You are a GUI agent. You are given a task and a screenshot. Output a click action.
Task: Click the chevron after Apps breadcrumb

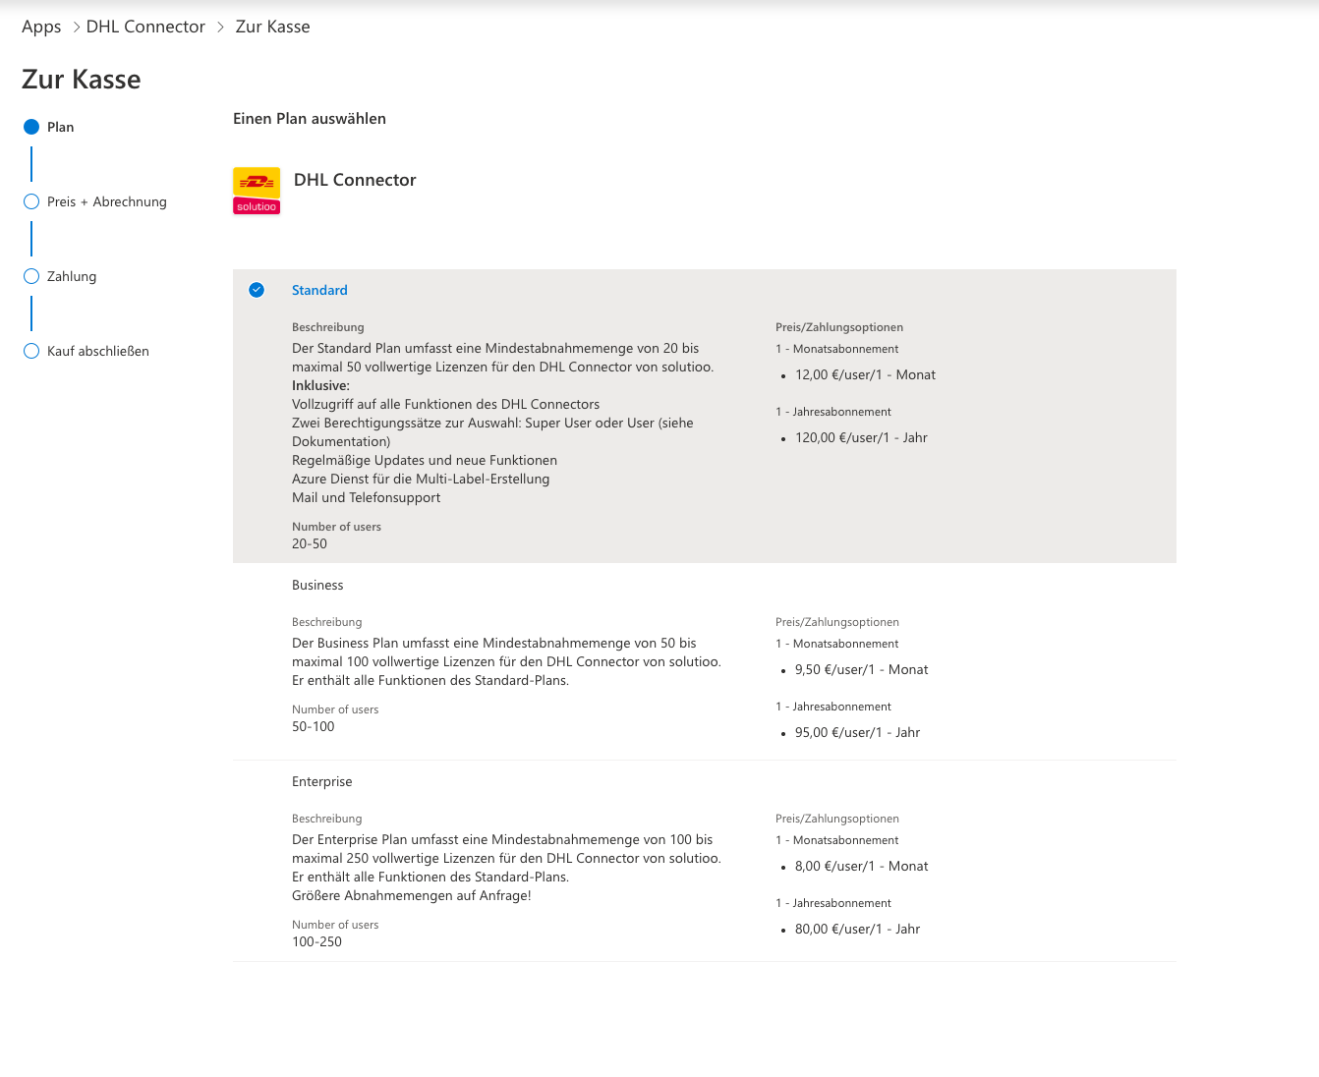tap(77, 27)
